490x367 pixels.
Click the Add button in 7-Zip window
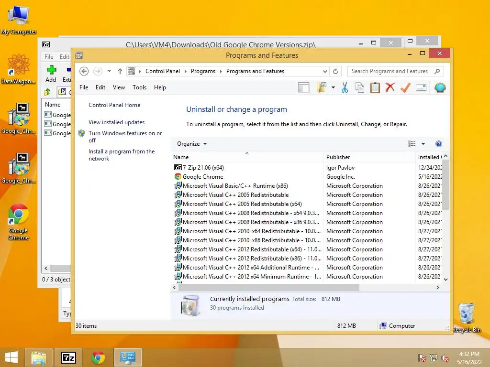click(51, 74)
